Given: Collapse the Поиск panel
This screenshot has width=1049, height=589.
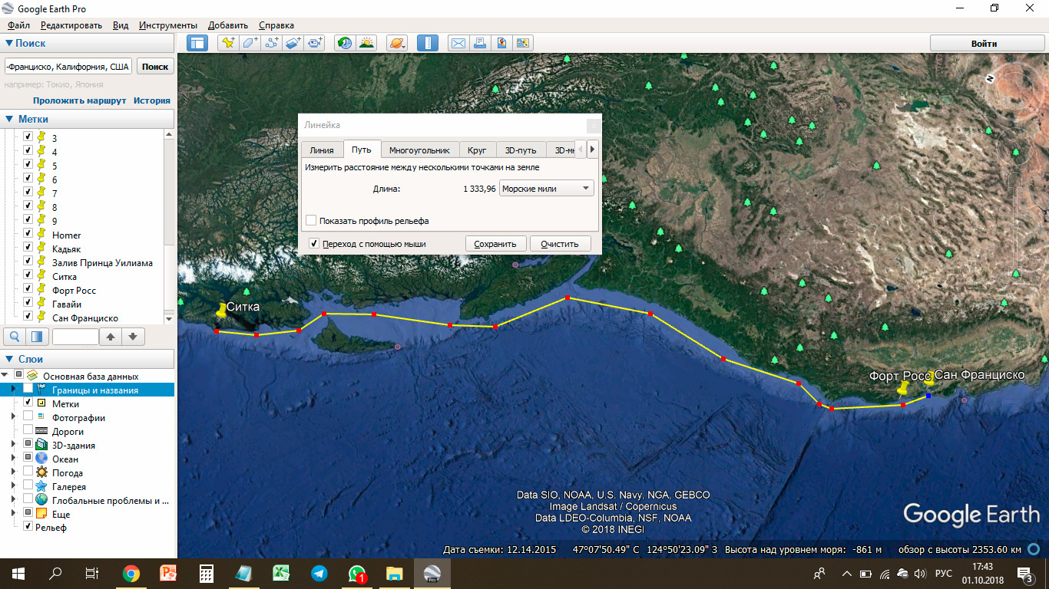Looking at the screenshot, I should tap(9, 44).
